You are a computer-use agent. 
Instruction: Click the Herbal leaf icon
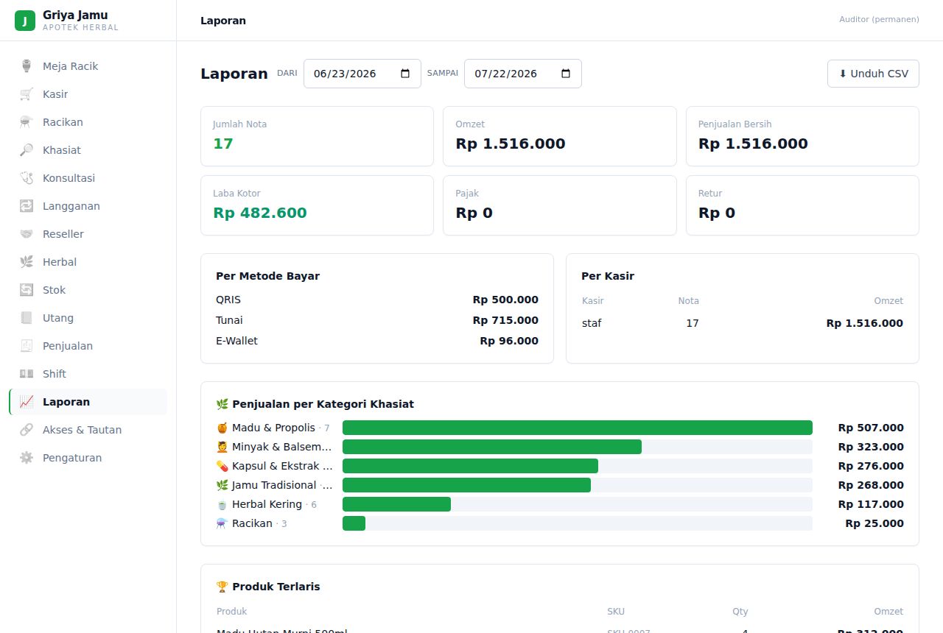click(27, 262)
